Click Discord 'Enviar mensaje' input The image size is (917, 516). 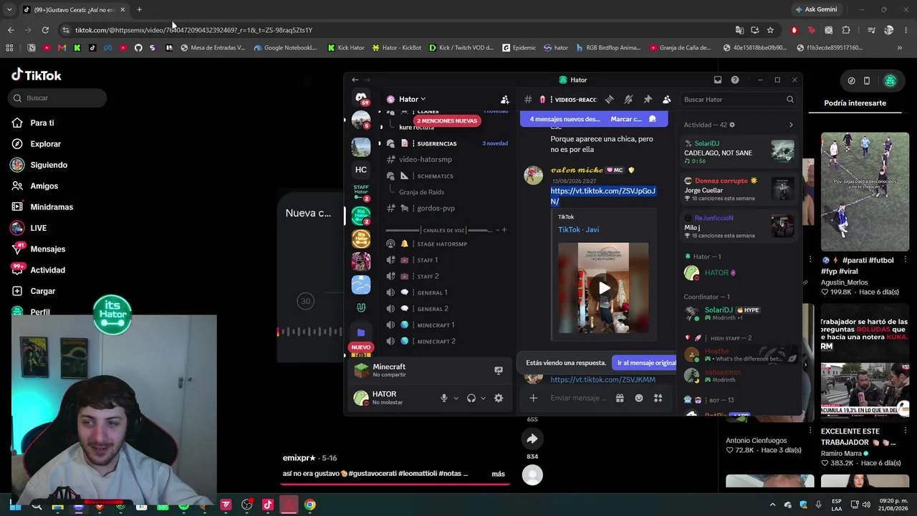577,398
